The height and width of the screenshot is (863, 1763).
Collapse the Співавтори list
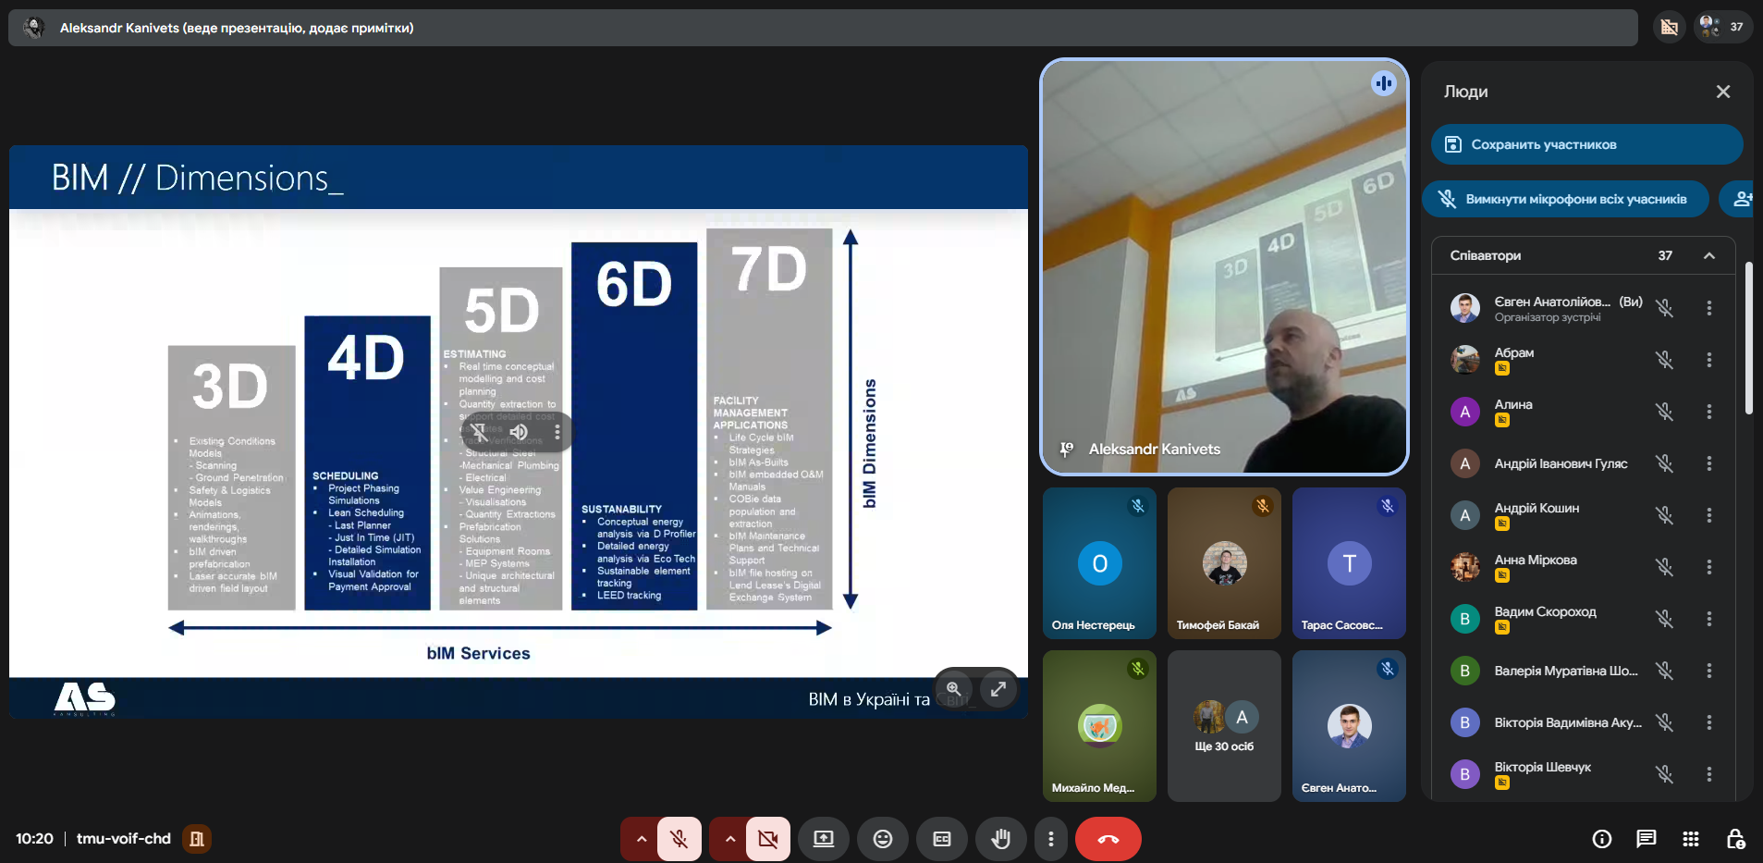click(x=1709, y=256)
